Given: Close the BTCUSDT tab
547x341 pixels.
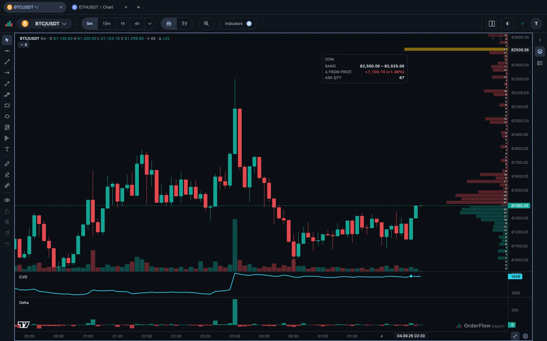Looking at the screenshot, I should coord(61,7).
